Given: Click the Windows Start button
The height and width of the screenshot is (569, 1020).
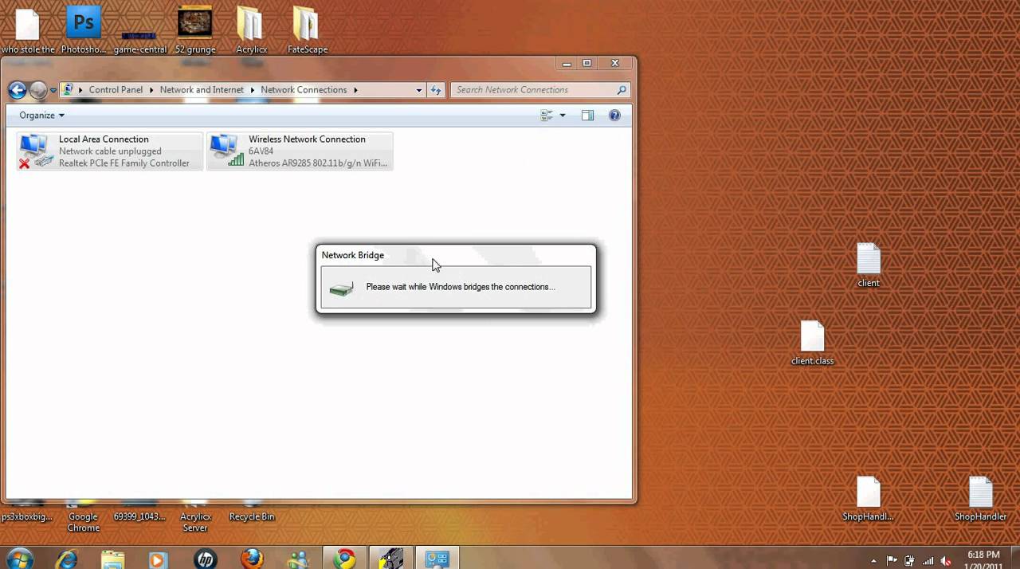Looking at the screenshot, I should pos(20,559).
